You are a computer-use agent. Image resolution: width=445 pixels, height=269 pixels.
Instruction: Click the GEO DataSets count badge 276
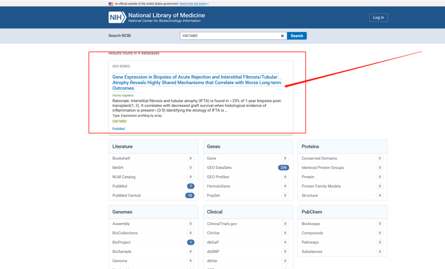click(283, 168)
